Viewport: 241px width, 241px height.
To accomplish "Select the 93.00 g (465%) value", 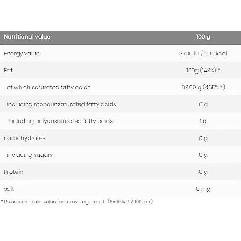I will coord(203,87).
